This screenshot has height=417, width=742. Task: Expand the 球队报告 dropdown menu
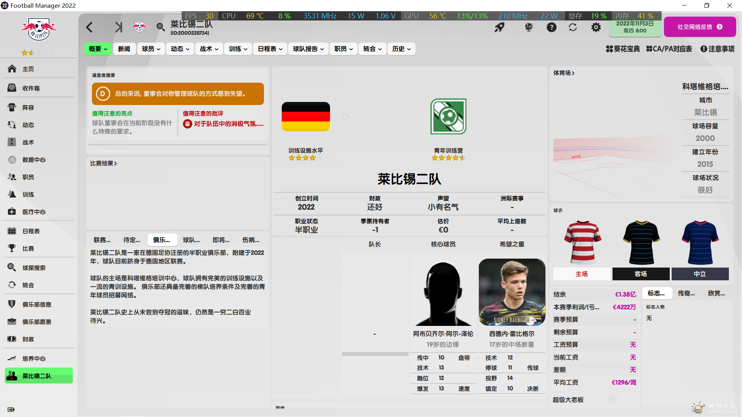[308, 49]
